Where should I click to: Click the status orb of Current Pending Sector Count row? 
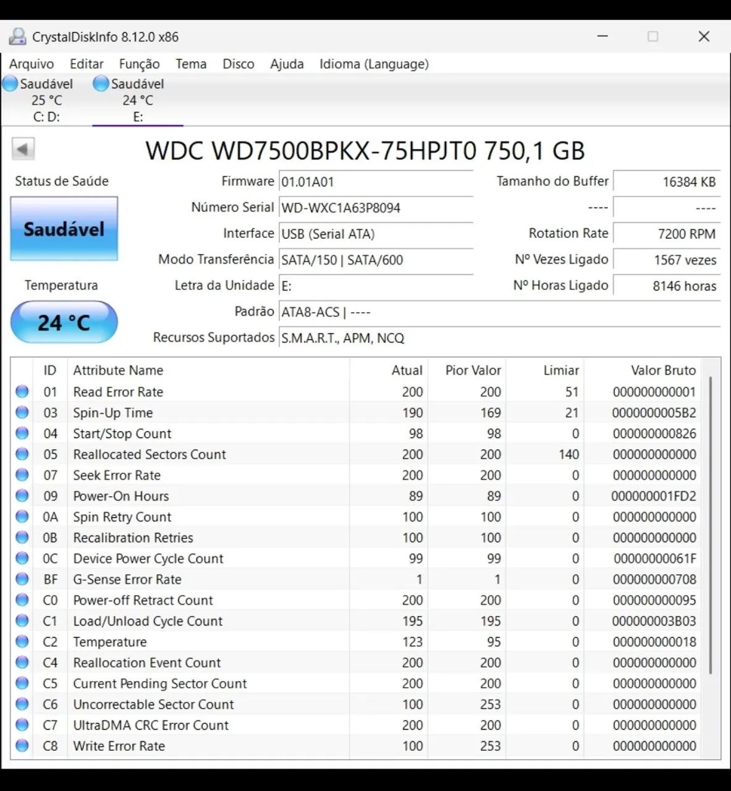[22, 683]
